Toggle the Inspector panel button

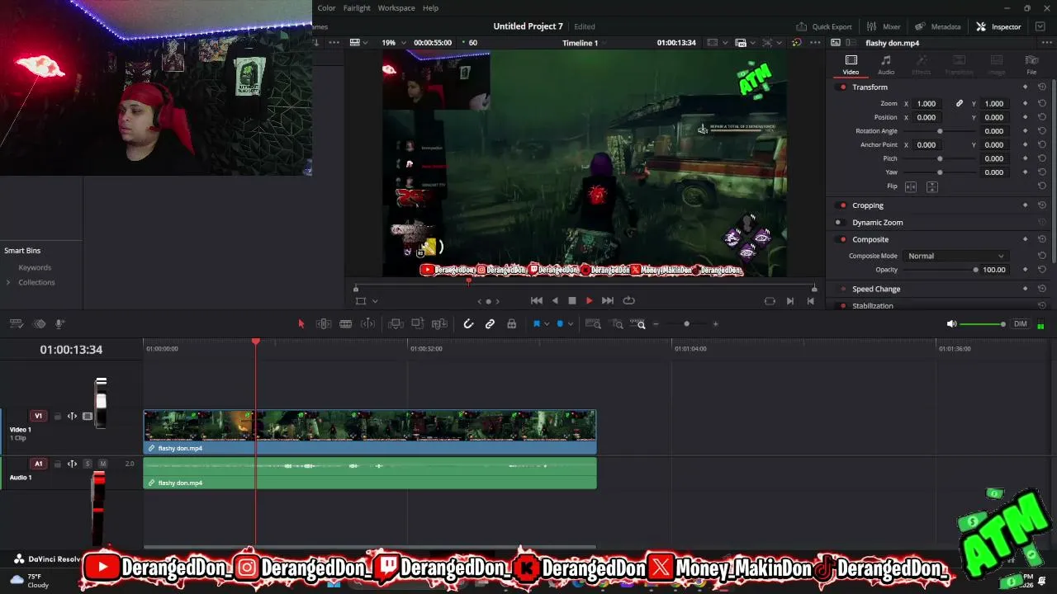click(x=998, y=26)
